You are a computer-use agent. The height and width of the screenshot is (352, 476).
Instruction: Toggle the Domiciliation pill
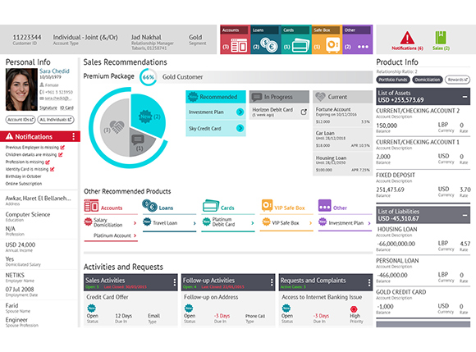coord(428,80)
